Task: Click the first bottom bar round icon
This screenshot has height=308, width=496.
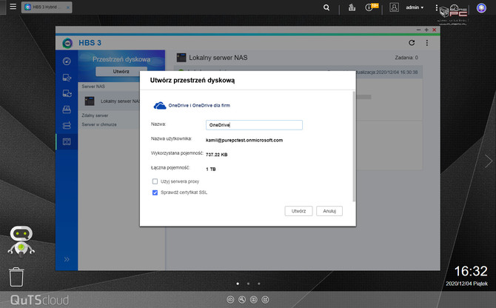Action: pos(230,299)
